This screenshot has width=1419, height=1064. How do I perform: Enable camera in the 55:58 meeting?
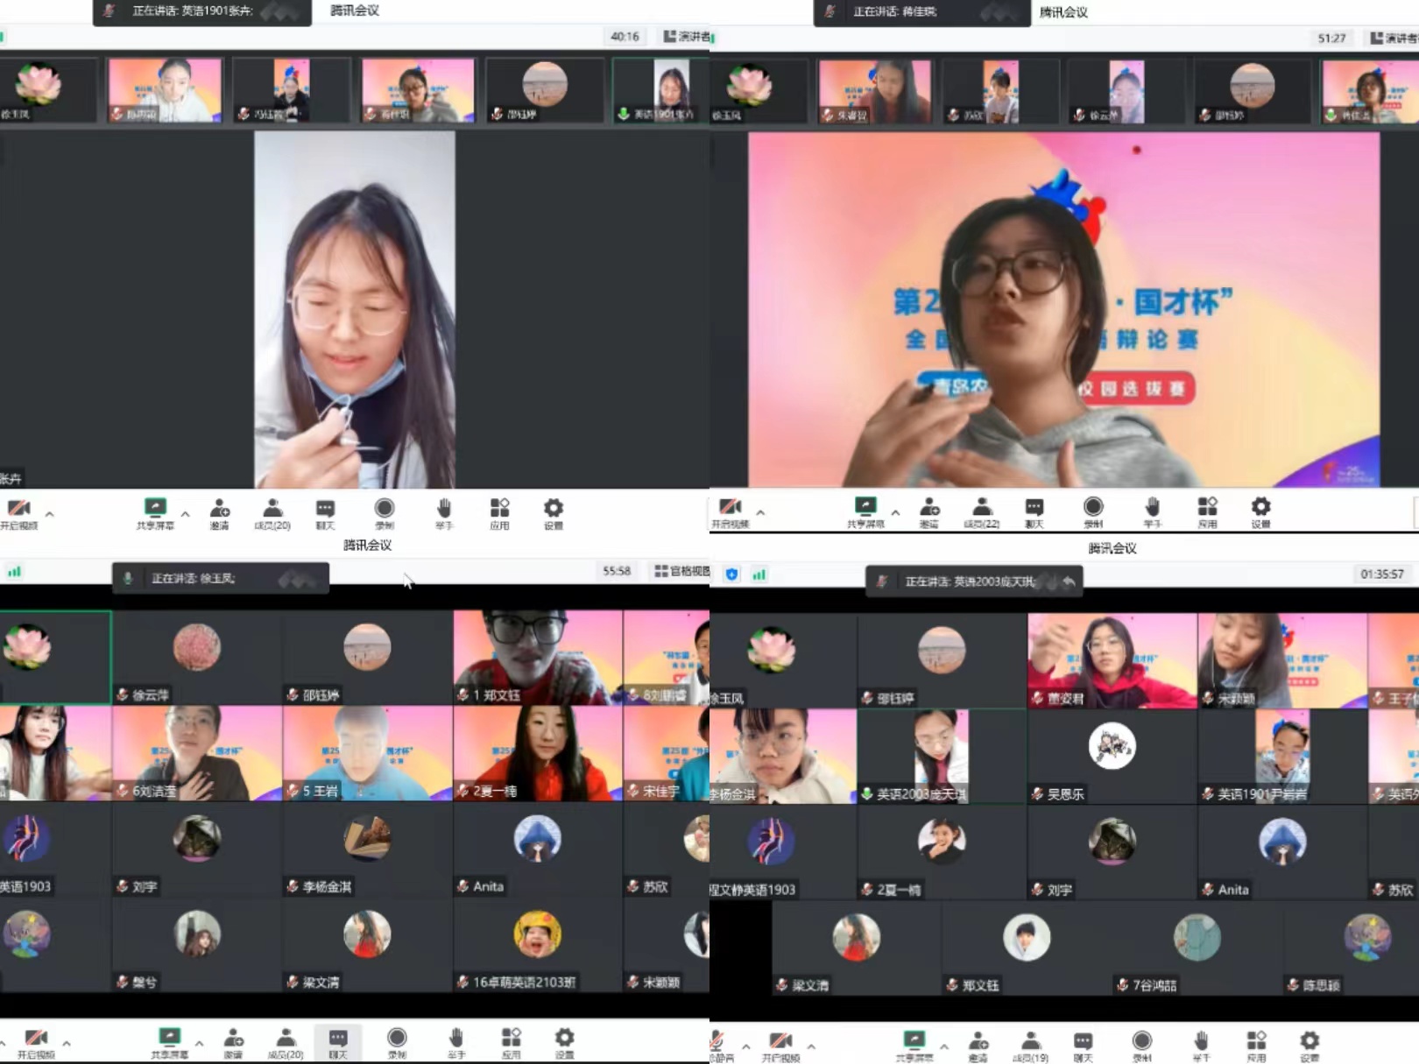[36, 1043]
